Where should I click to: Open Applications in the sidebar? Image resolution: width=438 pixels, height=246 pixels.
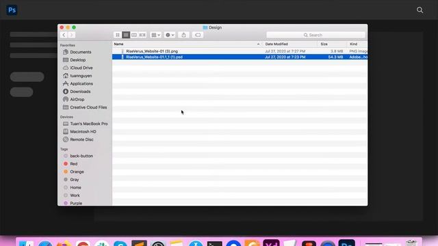[x=81, y=83]
